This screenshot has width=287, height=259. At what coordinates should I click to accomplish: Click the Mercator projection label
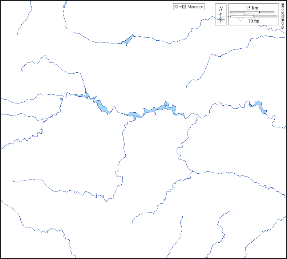[195, 7]
